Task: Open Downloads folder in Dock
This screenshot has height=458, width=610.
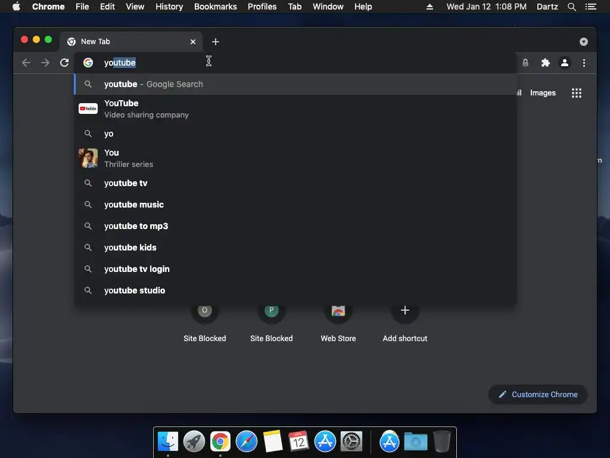Action: point(415,442)
